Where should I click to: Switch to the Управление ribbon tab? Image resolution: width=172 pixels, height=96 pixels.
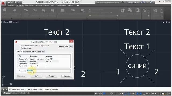(x=61, y=5)
